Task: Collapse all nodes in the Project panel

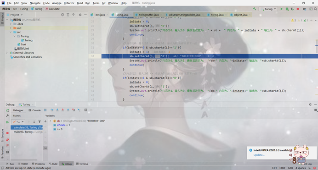Action: tap(74, 15)
